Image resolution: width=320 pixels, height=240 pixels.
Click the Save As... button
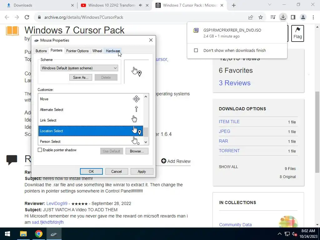pos(81,77)
